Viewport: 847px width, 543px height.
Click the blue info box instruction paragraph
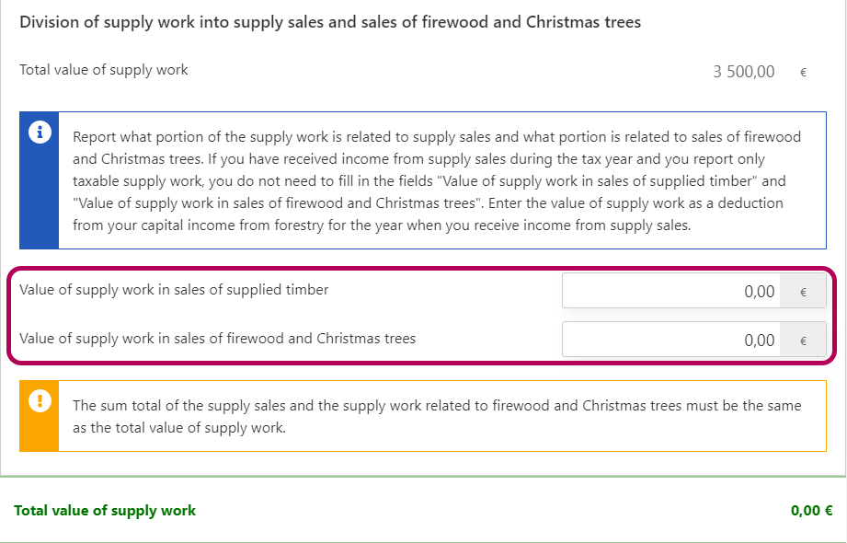tap(437, 181)
